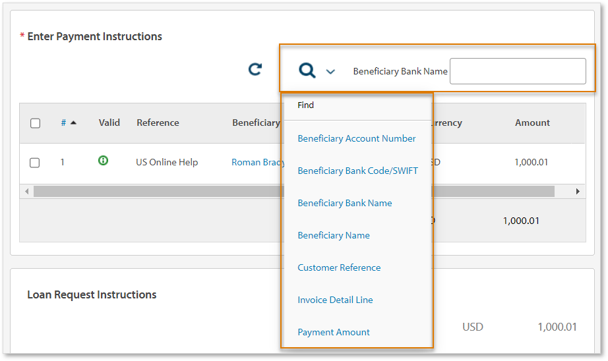Click the refresh icon
Screen dimensions: 608x361
(x=255, y=69)
